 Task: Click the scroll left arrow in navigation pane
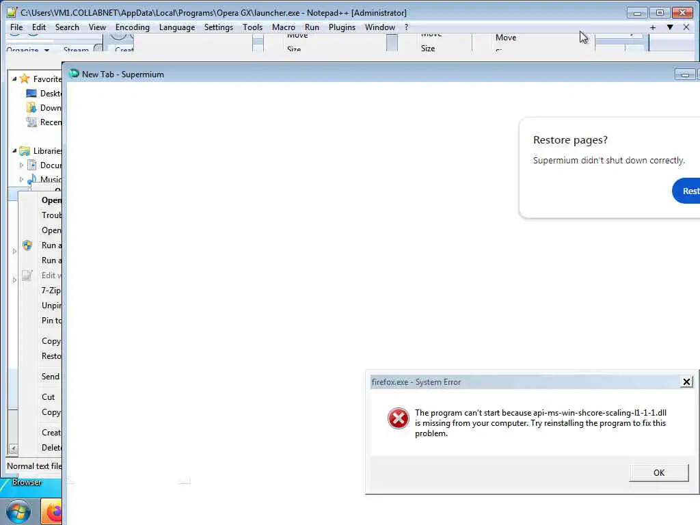tap(13, 448)
